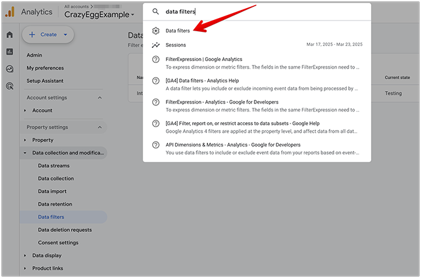
Task: Open the CrazyEggExample property selector
Action: pos(99,14)
